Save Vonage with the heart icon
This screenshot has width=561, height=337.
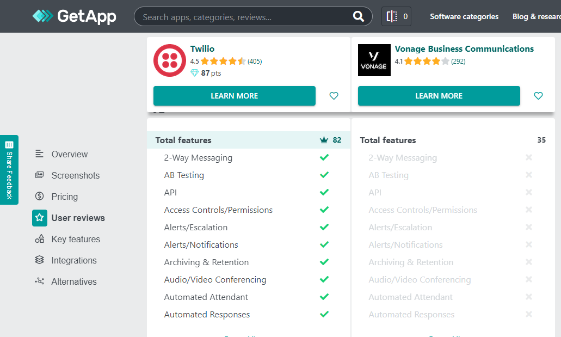538,96
